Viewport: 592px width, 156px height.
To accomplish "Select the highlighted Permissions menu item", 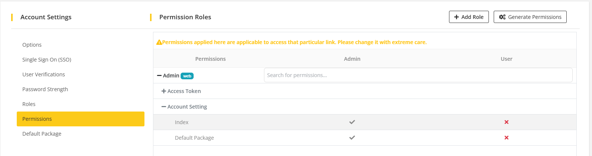I will pyautogui.click(x=80, y=119).
